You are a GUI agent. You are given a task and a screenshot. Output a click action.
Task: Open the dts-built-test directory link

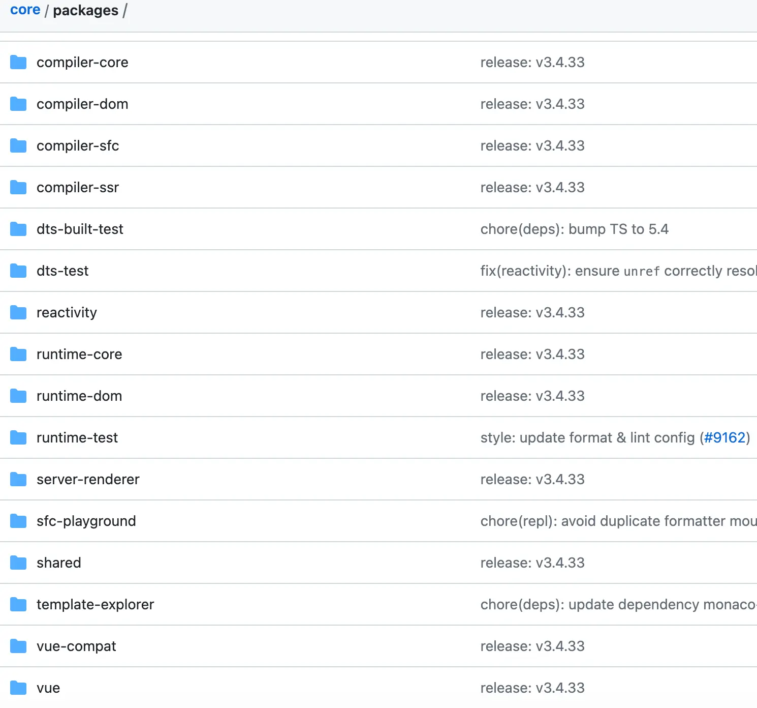click(80, 229)
